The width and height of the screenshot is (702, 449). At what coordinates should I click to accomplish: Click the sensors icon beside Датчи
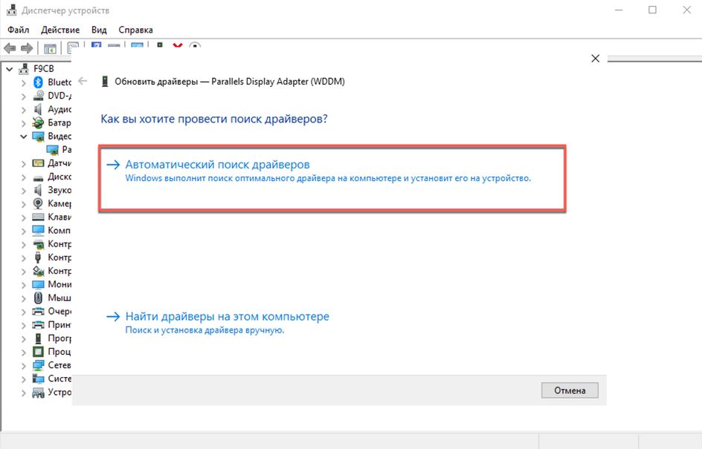38,163
